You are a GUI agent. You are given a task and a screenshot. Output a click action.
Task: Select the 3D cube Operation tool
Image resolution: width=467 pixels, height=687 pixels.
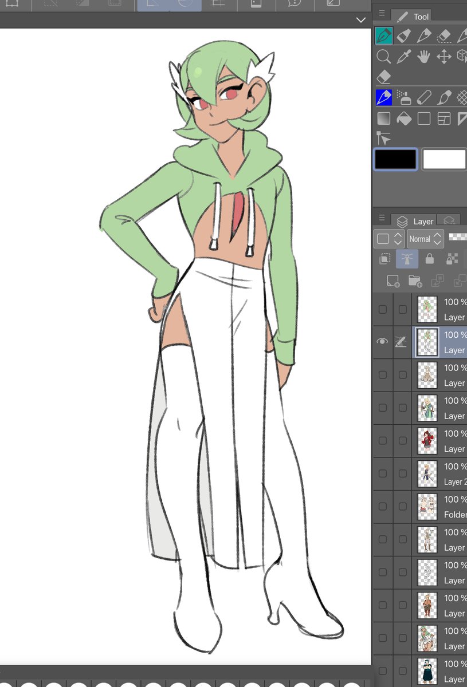[462, 56]
